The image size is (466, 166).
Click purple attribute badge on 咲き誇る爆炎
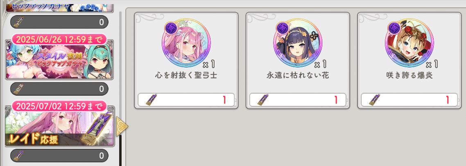[x=394, y=28]
